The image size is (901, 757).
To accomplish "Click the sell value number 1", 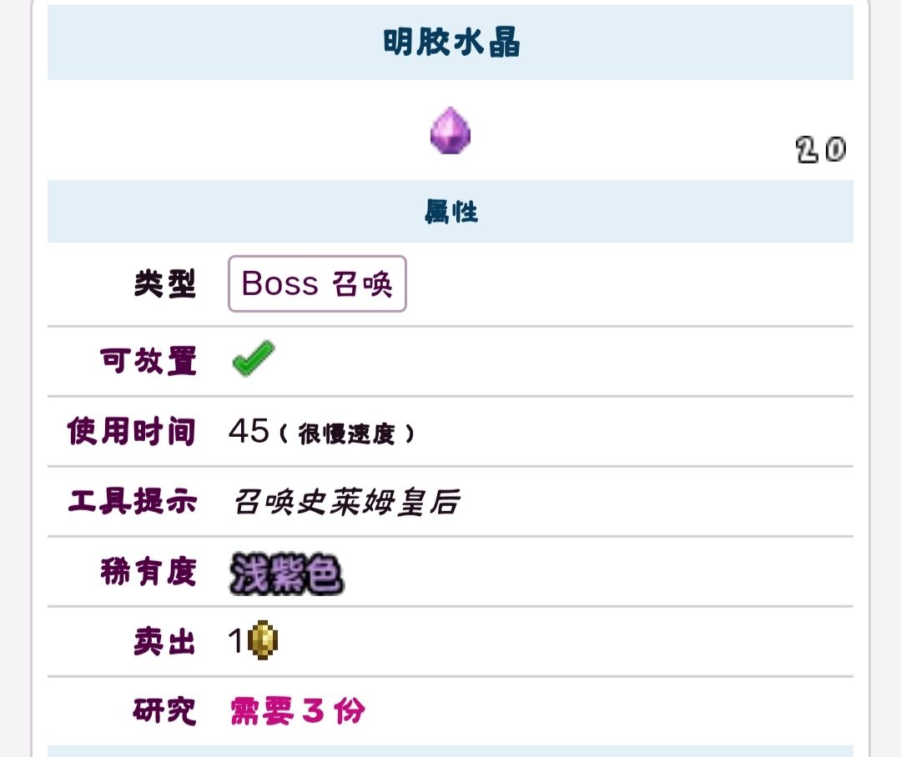I will pos(235,640).
